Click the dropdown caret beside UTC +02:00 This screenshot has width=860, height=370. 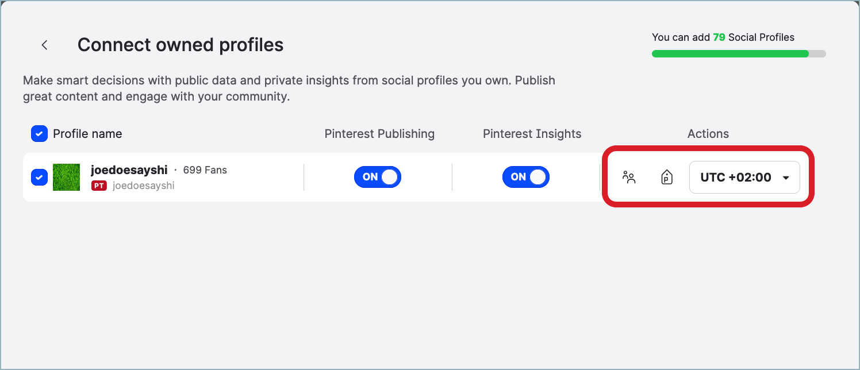pyautogui.click(x=786, y=178)
